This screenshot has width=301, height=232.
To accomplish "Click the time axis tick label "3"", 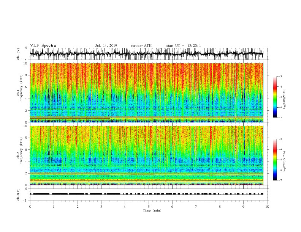I will coord(101,207).
